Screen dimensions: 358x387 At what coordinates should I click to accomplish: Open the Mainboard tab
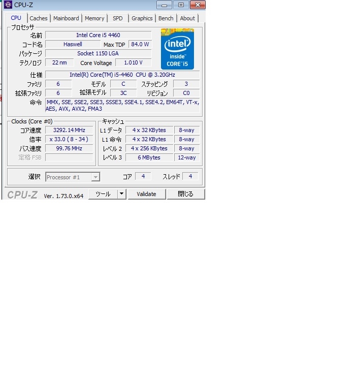point(66,18)
